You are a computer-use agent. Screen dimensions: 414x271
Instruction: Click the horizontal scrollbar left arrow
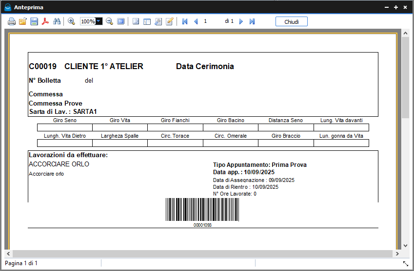pos(8,253)
